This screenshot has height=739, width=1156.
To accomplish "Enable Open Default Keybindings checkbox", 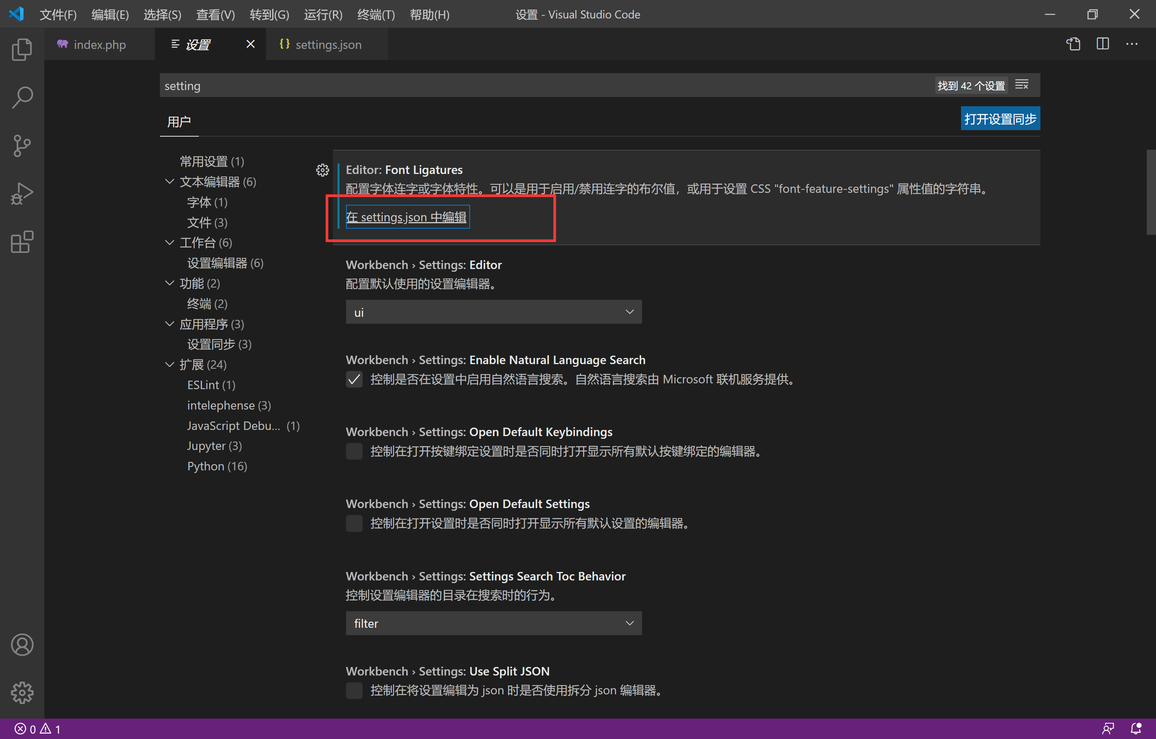I will (x=354, y=451).
